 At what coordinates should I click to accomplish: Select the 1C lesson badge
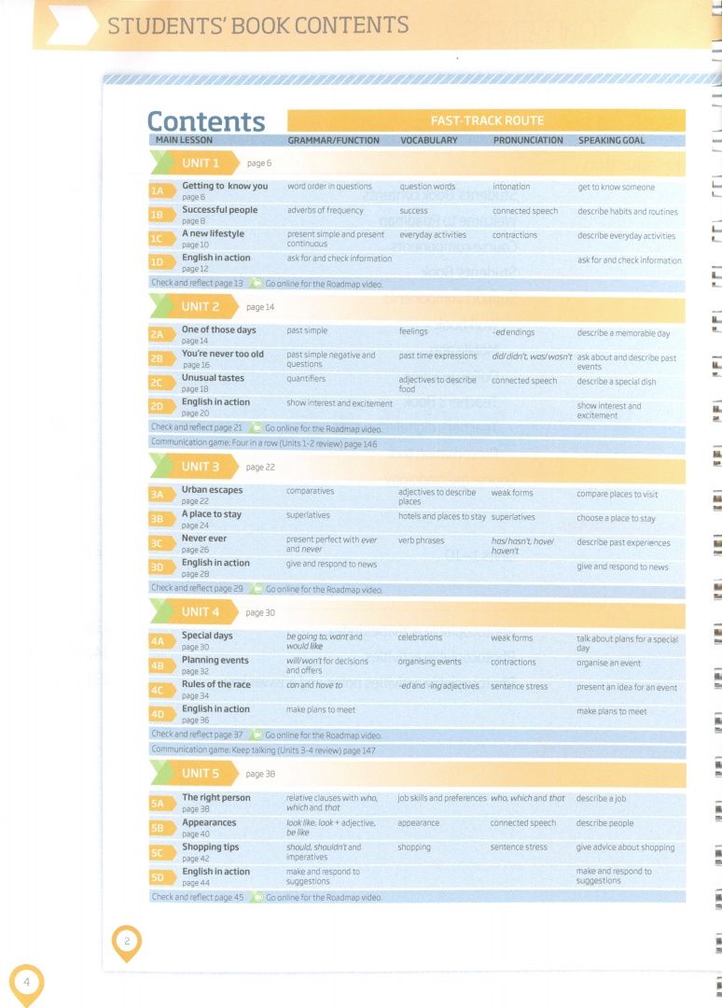[161, 239]
